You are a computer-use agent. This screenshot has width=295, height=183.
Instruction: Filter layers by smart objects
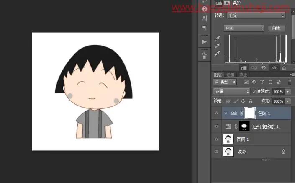point(278,82)
